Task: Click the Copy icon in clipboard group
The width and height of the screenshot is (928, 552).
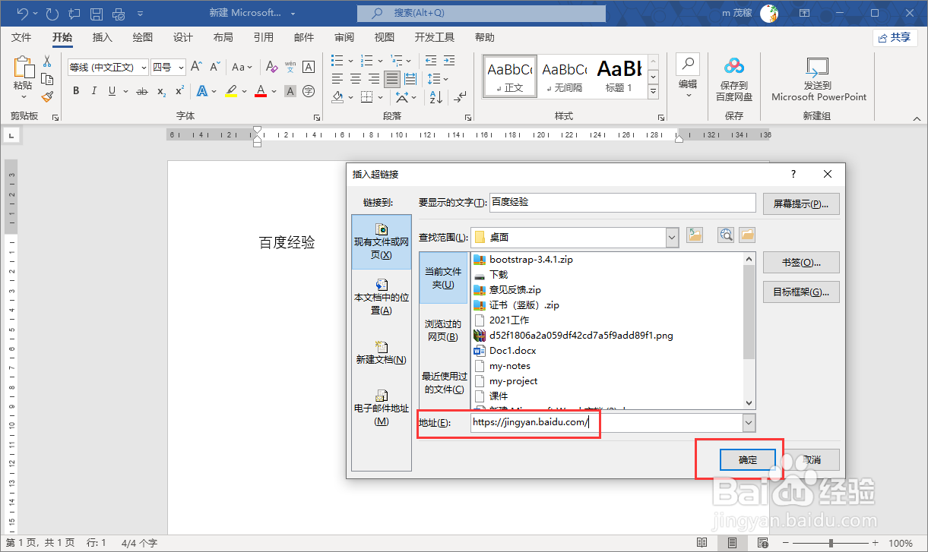Action: pos(46,79)
